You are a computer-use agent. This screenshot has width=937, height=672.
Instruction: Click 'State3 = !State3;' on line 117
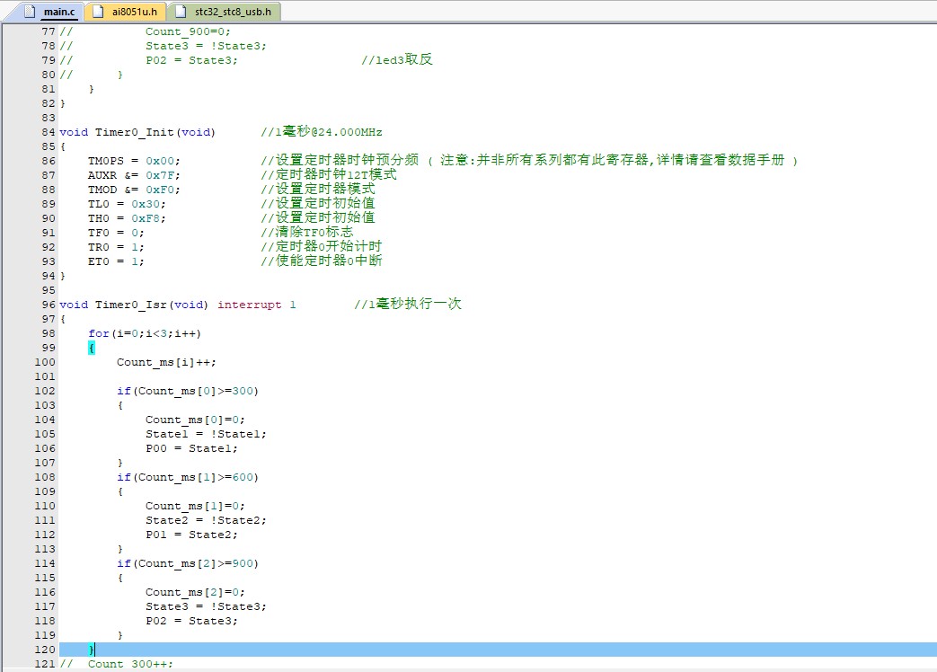click(206, 606)
